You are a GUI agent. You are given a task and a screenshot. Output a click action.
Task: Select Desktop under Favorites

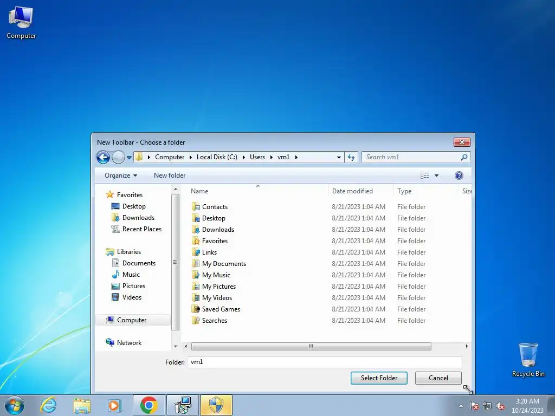click(134, 206)
